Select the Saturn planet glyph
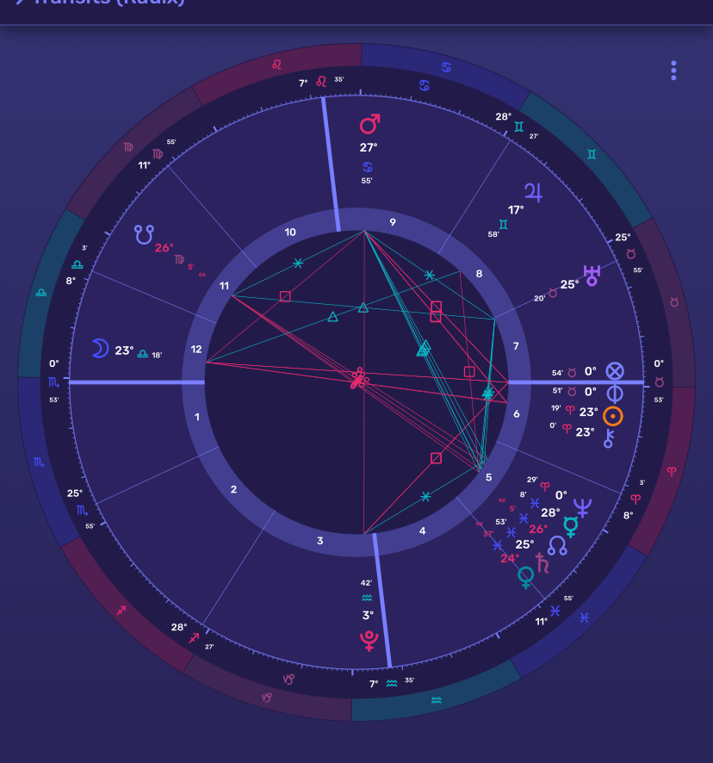713x763 pixels. (x=542, y=563)
